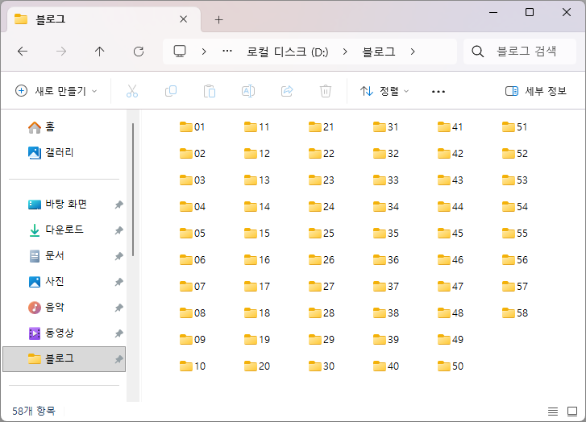Go back using the back arrow

23,52
